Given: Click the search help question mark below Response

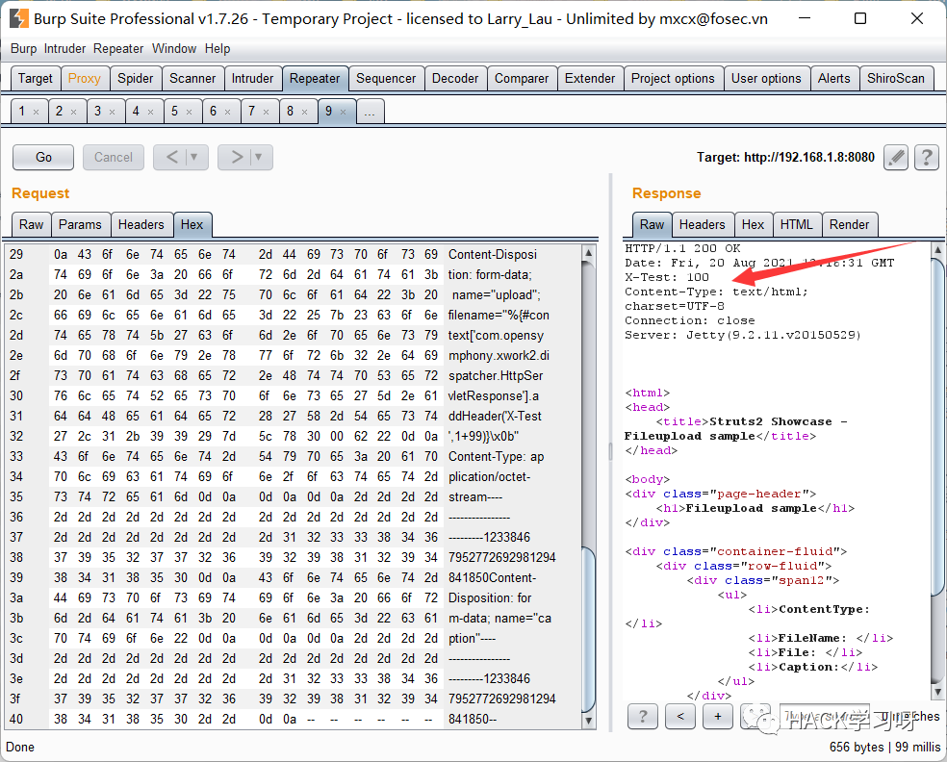Looking at the screenshot, I should [x=643, y=717].
